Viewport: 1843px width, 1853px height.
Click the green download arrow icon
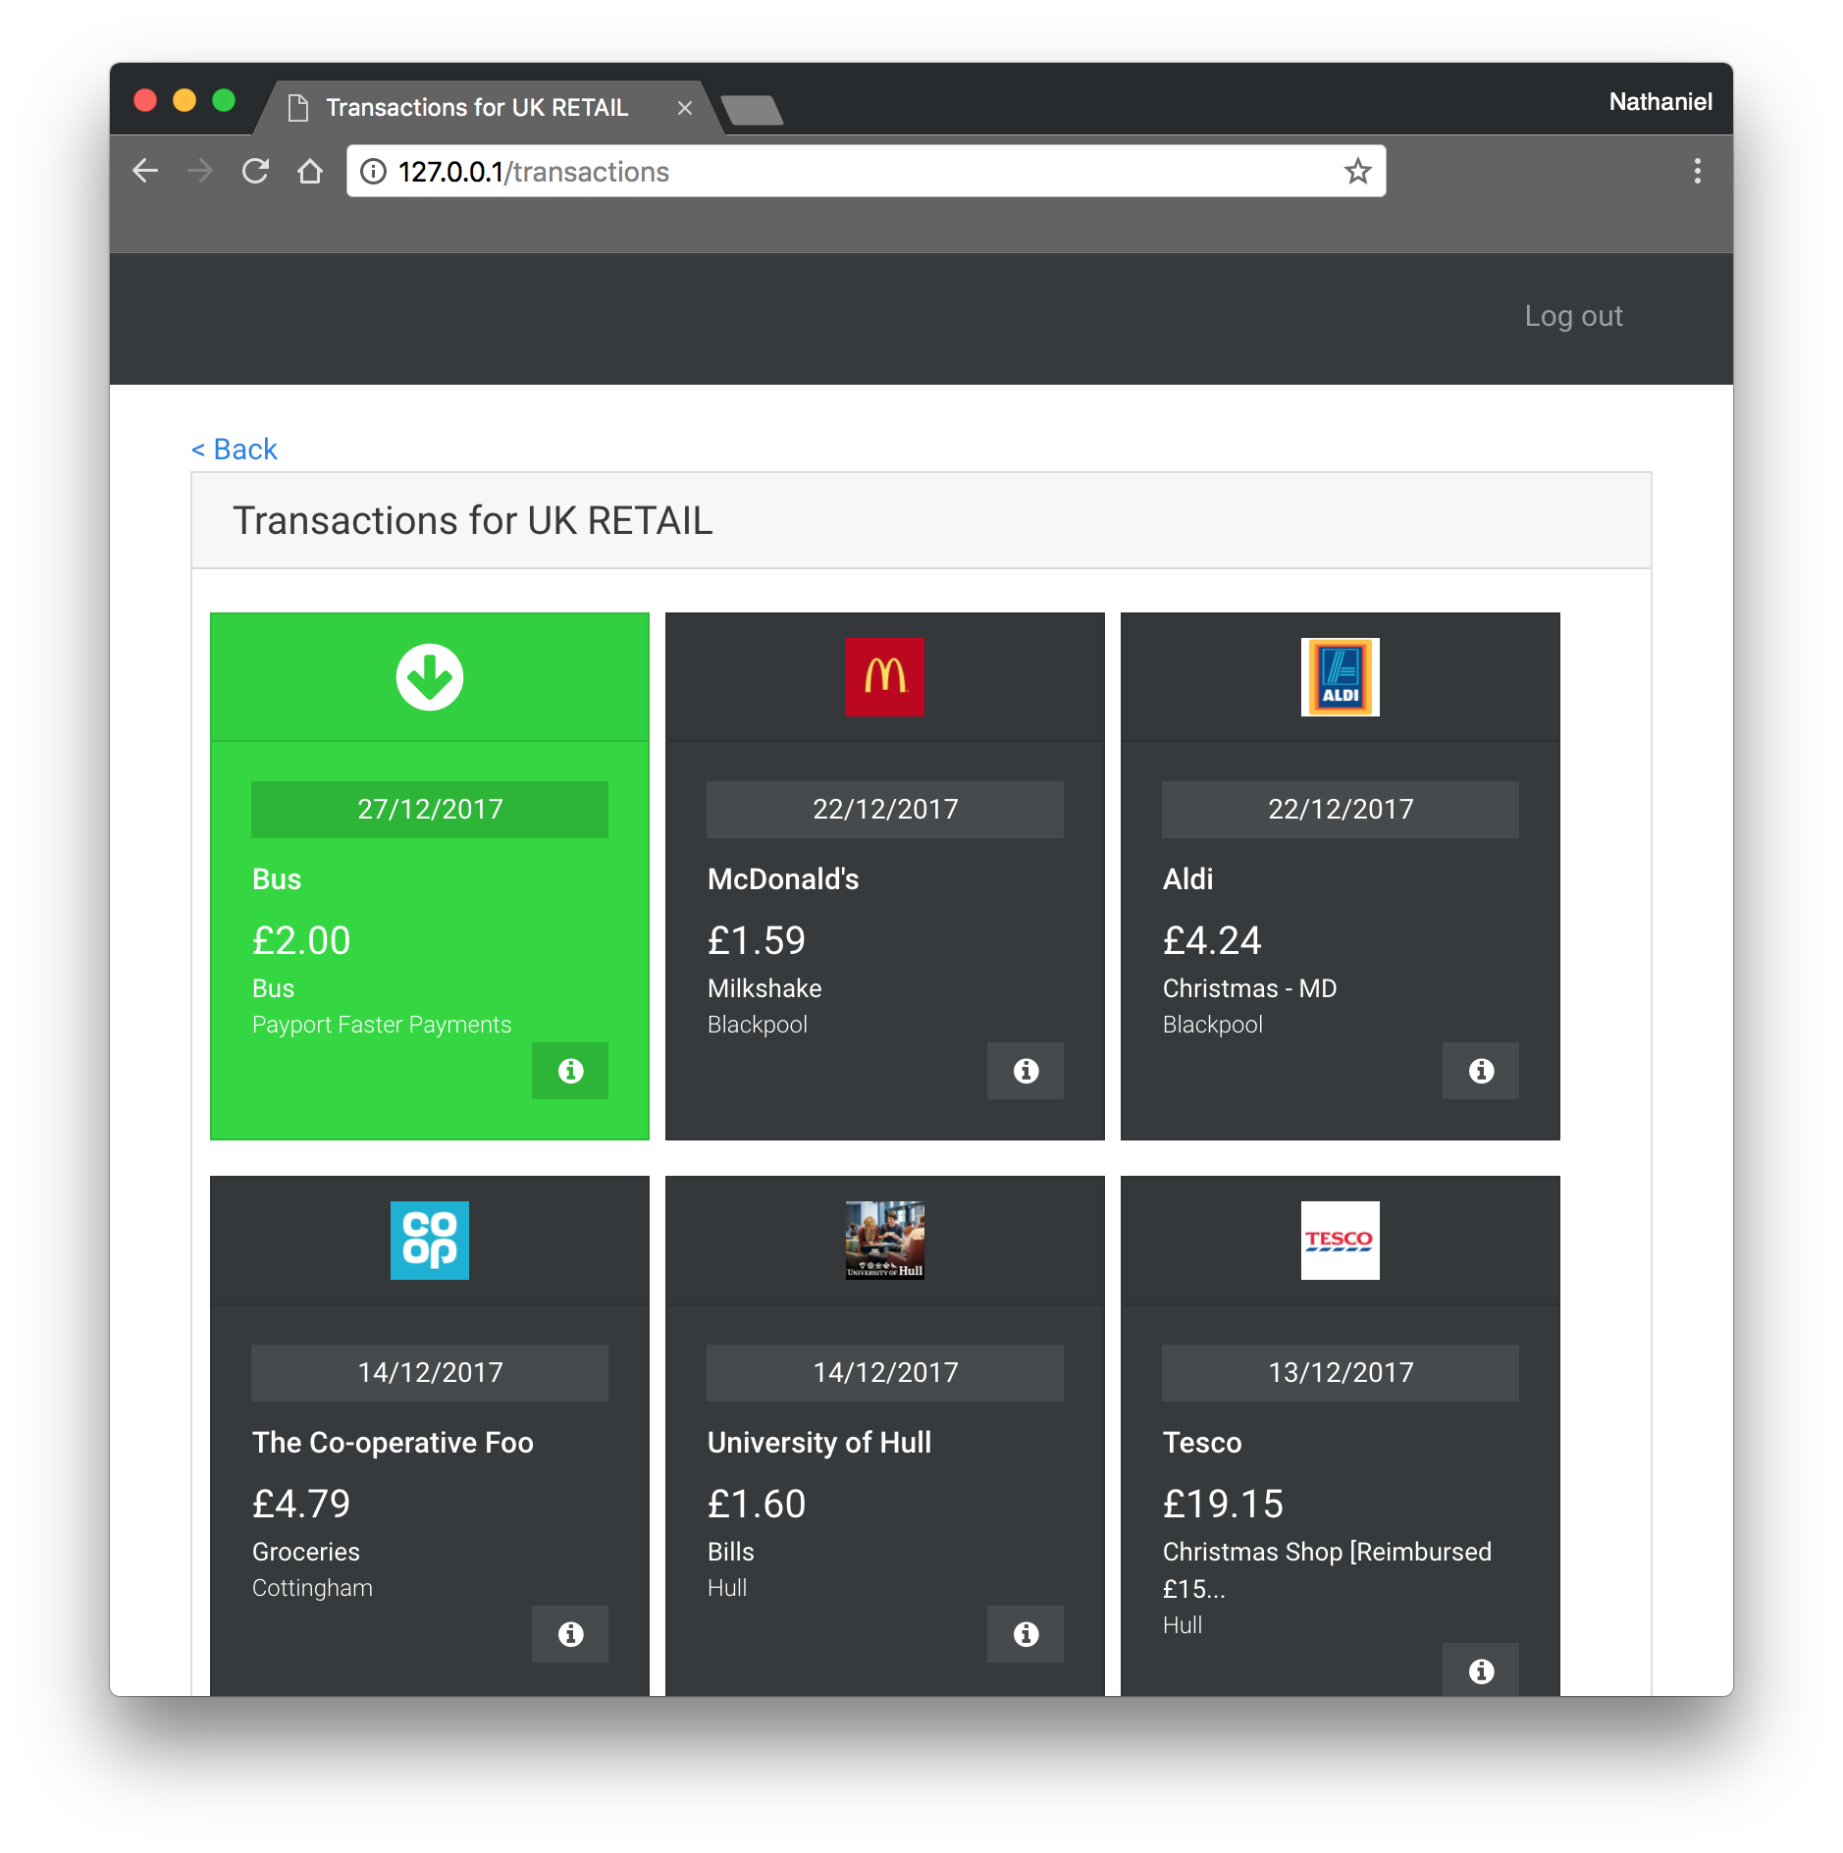(430, 677)
